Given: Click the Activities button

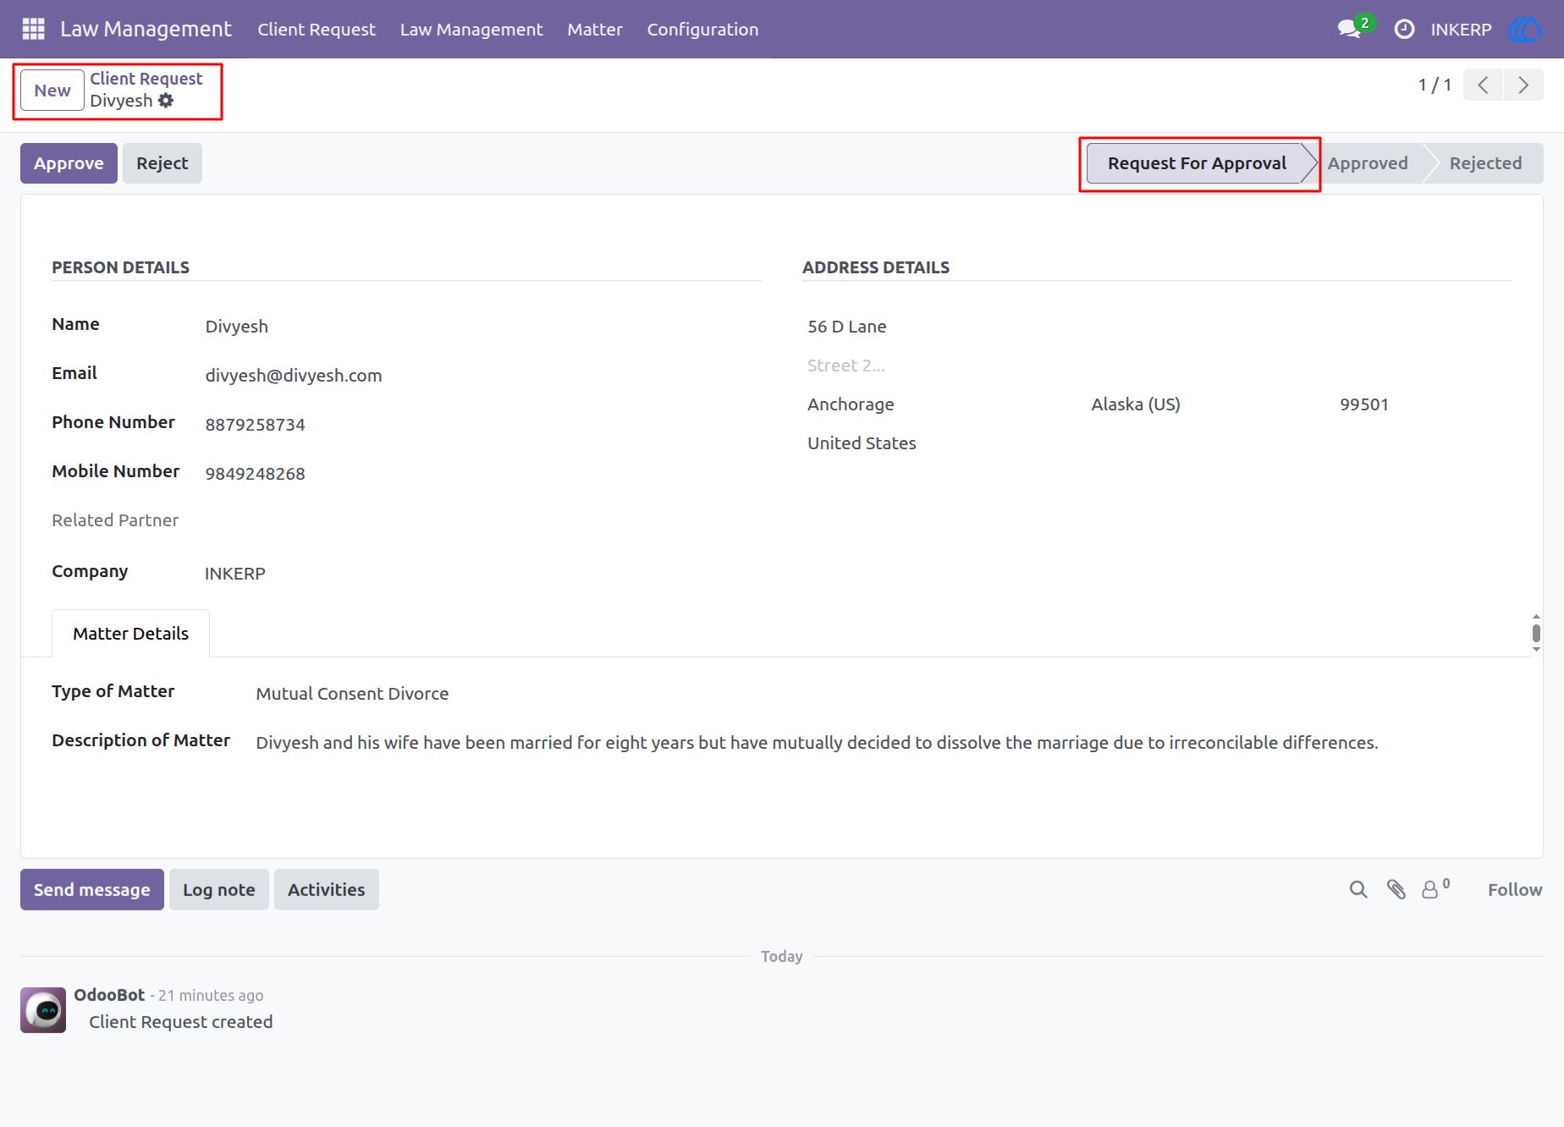Looking at the screenshot, I should click(327, 889).
